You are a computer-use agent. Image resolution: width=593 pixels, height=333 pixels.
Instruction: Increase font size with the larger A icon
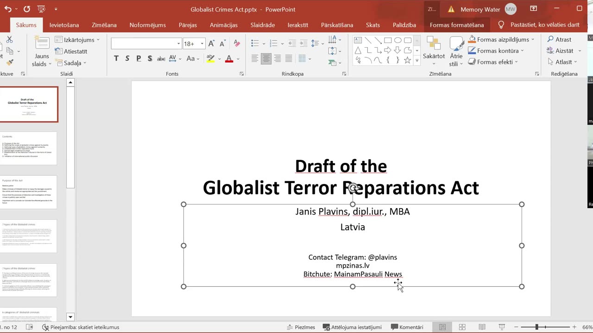(211, 43)
